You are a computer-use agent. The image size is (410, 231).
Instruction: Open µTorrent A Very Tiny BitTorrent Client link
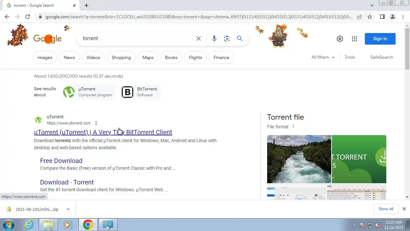(x=103, y=132)
